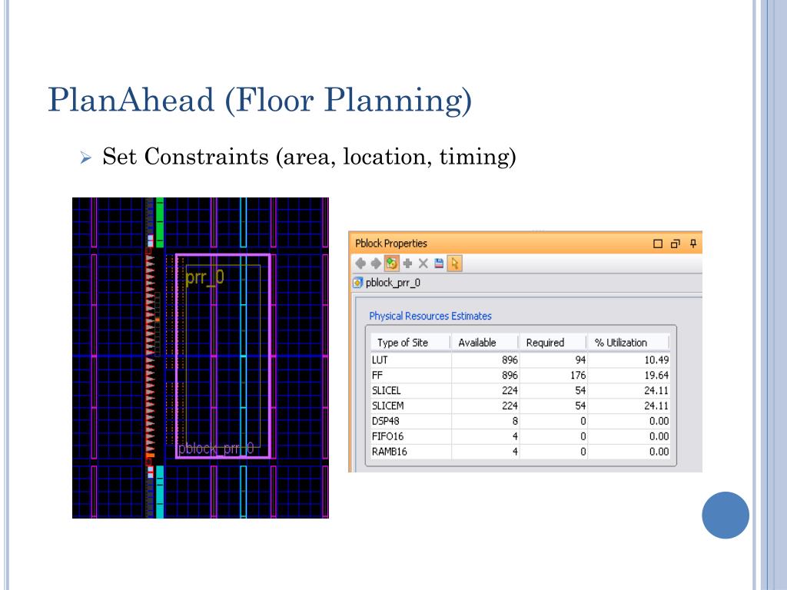Click the green clock region block at top
Screen dimensions: 787x590
pyautogui.click(x=160, y=222)
